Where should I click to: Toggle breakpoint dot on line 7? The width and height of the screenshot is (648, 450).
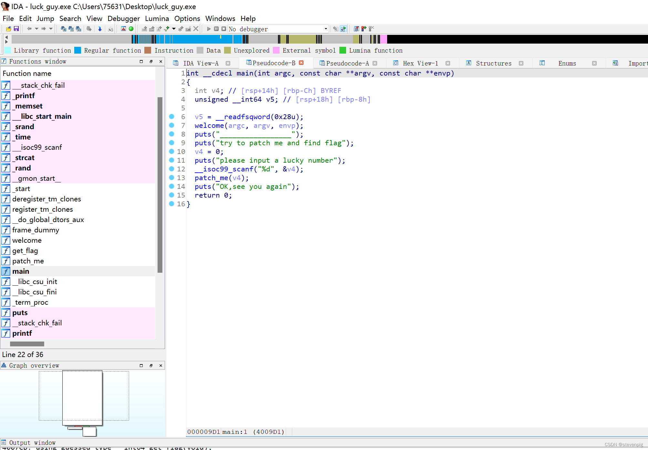tap(172, 125)
